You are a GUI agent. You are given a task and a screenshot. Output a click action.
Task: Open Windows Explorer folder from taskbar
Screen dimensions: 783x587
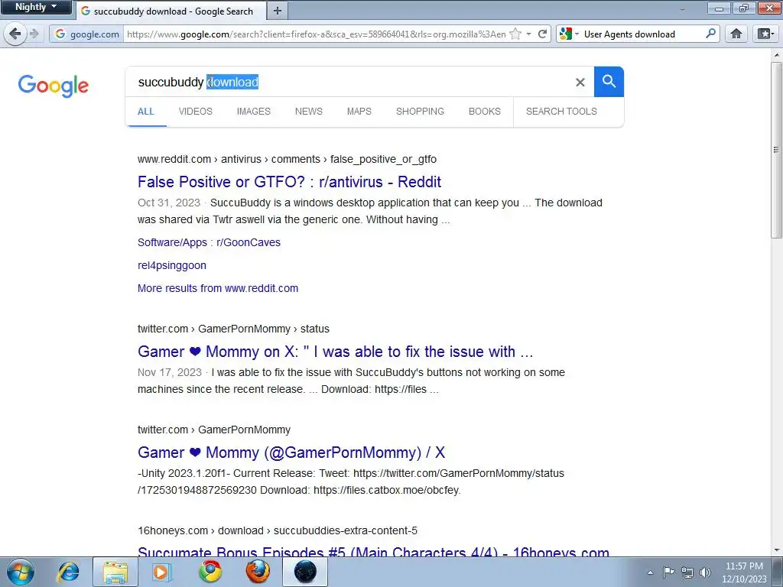pos(115,572)
